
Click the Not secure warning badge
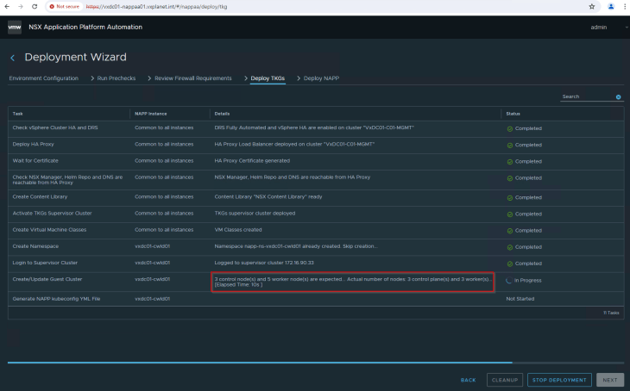[x=64, y=6]
